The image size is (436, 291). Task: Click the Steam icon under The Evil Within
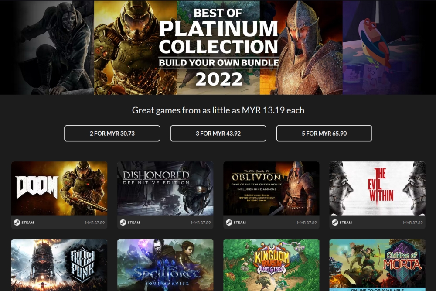coord(335,222)
